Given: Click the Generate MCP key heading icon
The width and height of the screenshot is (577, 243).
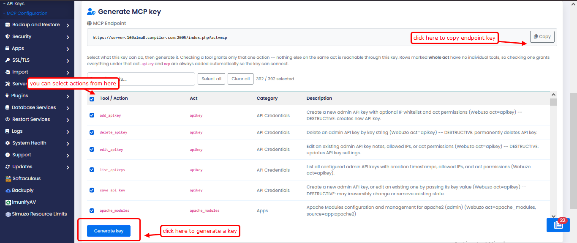Looking at the screenshot, I should [91, 11].
